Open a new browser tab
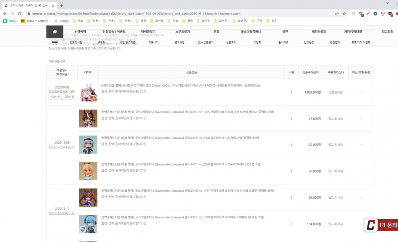This screenshot has height=242, width=398. (61, 5)
